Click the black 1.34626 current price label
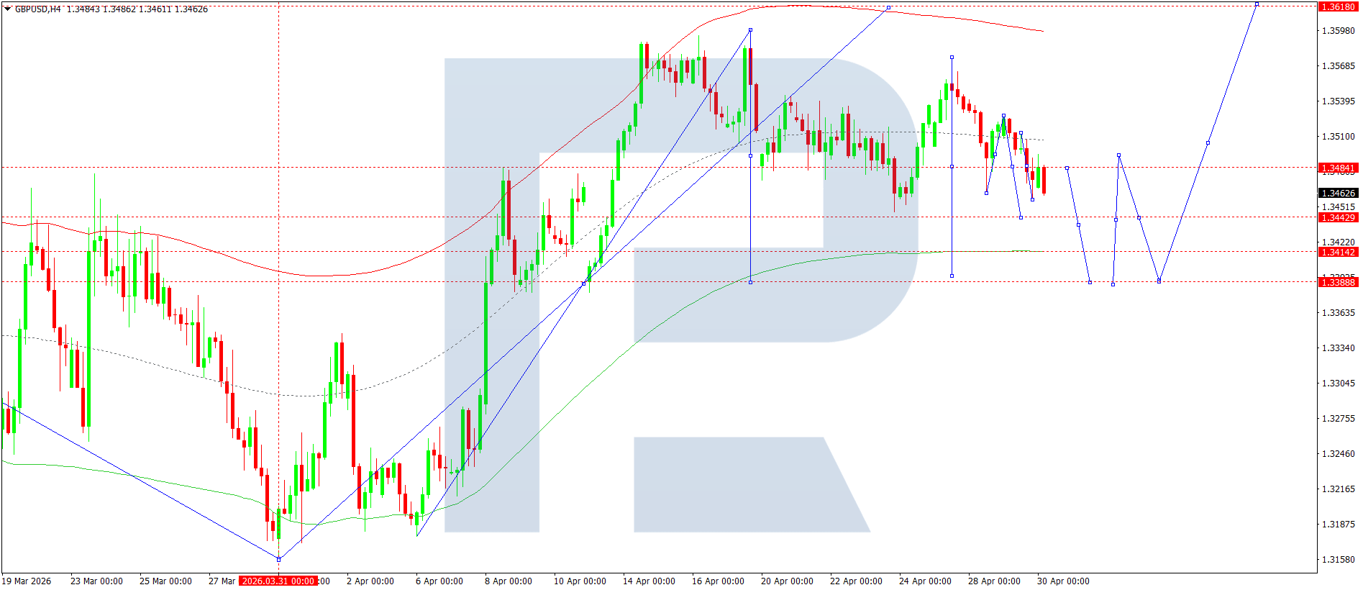 1338,194
